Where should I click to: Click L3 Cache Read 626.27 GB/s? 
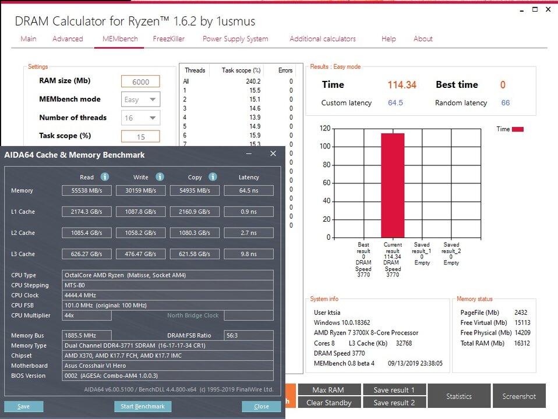[86, 254]
